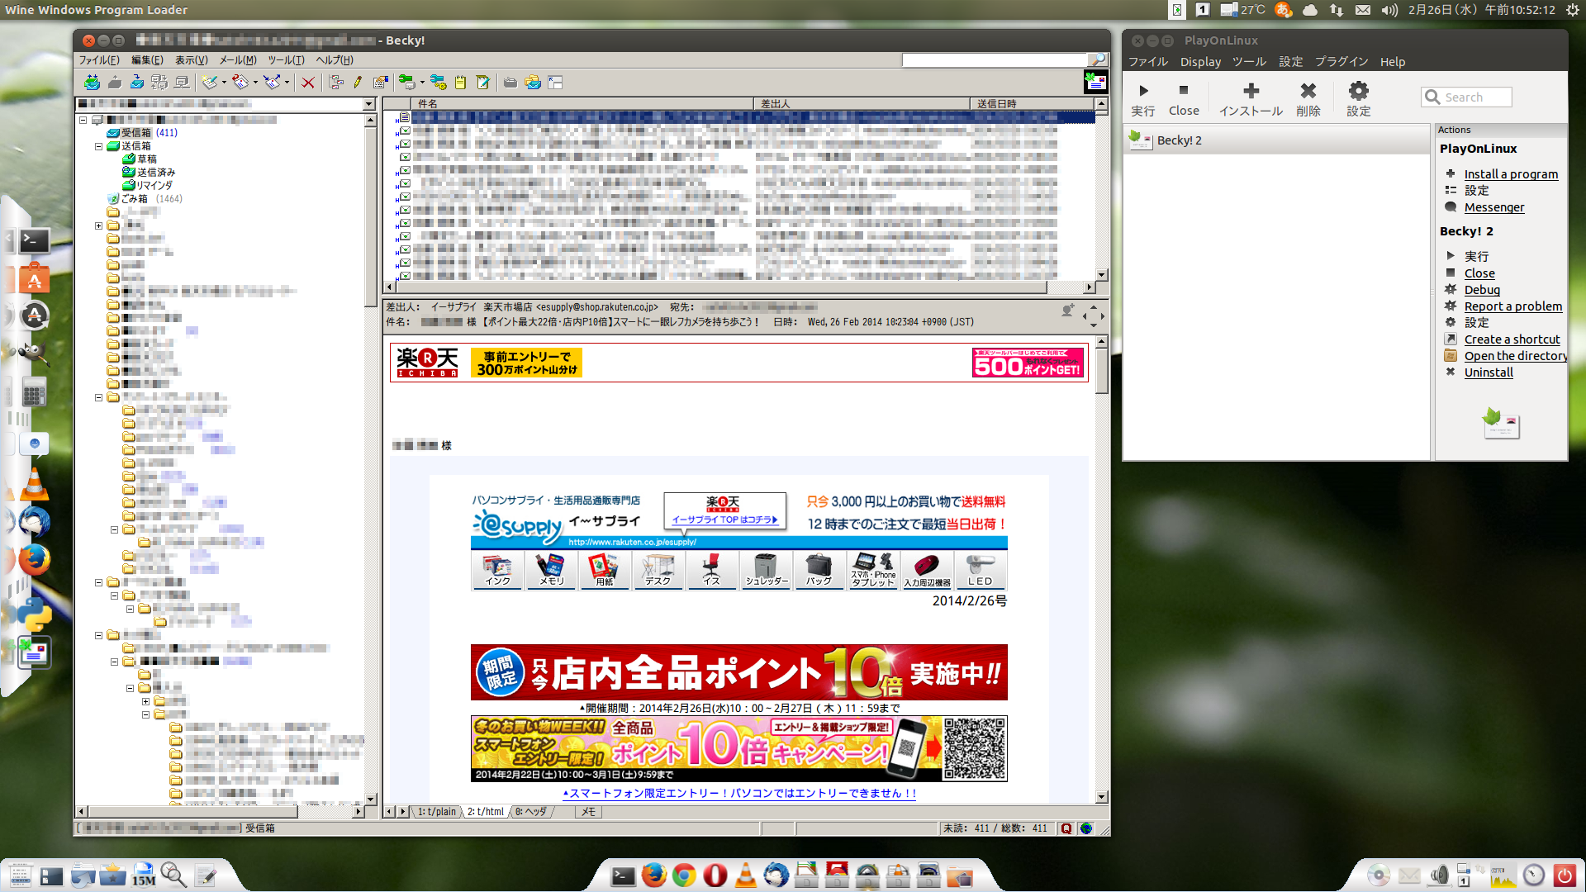Click the green wrench tools icon
Viewport: 1586px width, 892px height.
click(x=406, y=82)
